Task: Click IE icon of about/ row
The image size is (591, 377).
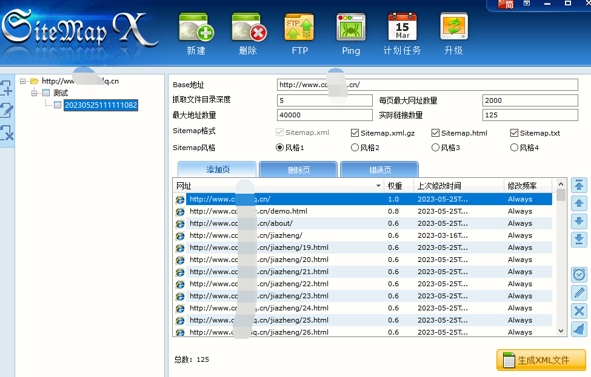Action: click(180, 223)
